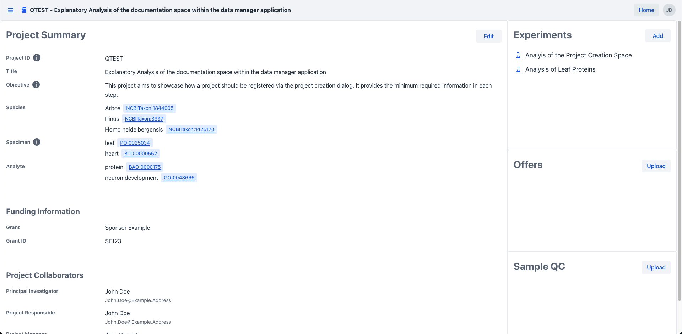
Task: Open the GO:0048666 neuron development link
Action: 179,178
